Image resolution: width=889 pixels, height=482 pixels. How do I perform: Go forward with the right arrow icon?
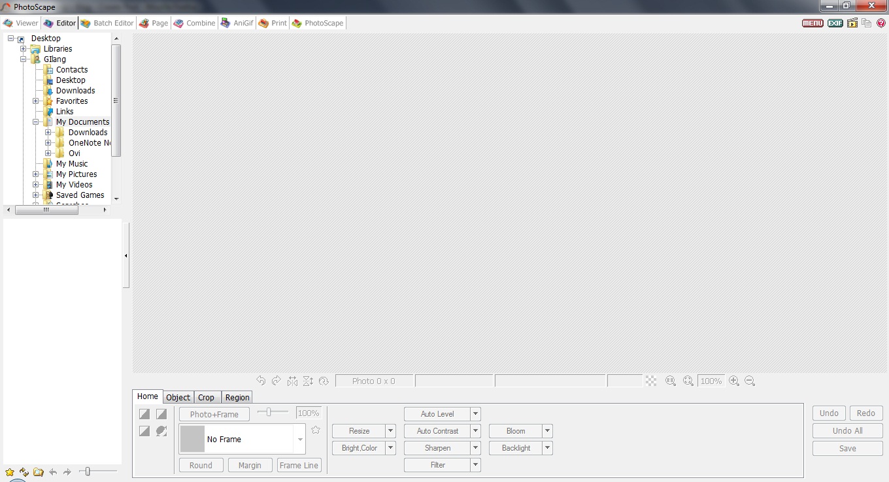tap(67, 472)
